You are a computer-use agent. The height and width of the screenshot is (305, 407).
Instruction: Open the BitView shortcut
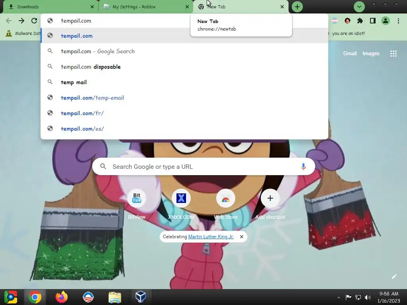click(x=137, y=204)
